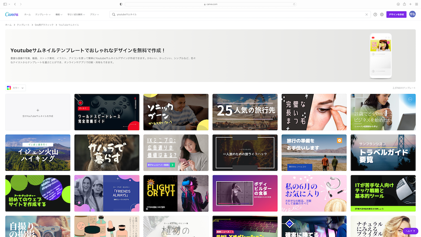Open browser downloads icon
421x237 pixels.
pos(398,4)
